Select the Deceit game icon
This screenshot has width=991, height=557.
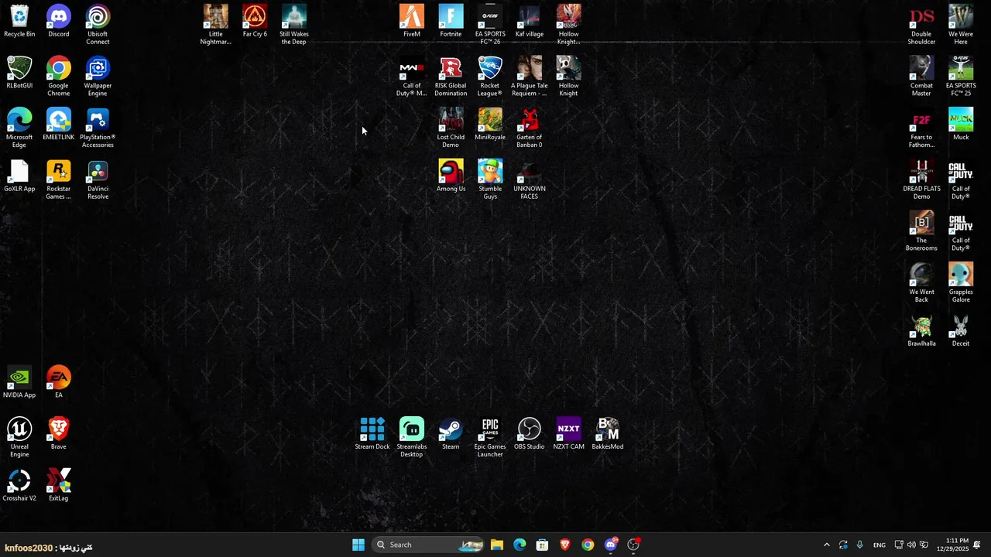pos(961,331)
